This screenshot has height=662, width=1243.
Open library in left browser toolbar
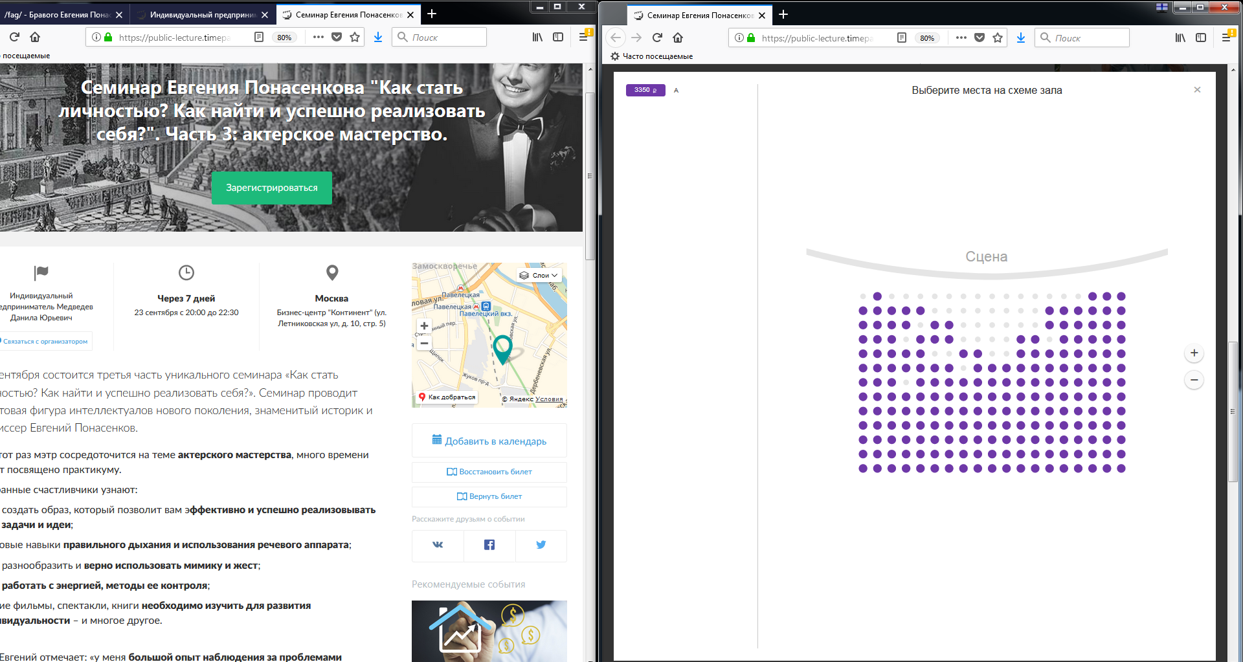pos(537,37)
